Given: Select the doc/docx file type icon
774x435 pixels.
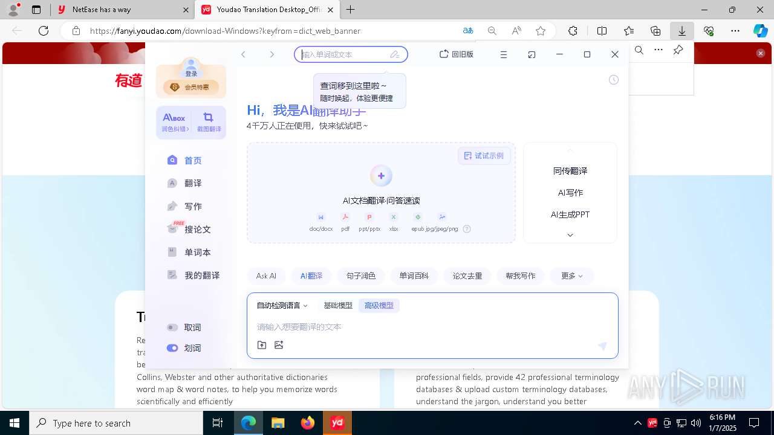Looking at the screenshot, I should click(x=321, y=217).
